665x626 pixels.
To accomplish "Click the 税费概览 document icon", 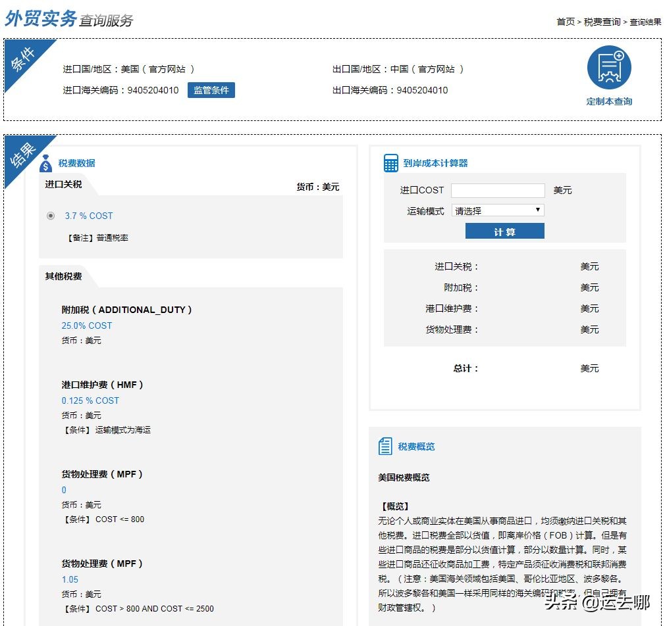I will tap(386, 445).
